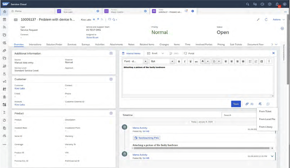Open the 8pt font size dropdown
The width and height of the screenshot is (291, 168).
tap(162, 61)
